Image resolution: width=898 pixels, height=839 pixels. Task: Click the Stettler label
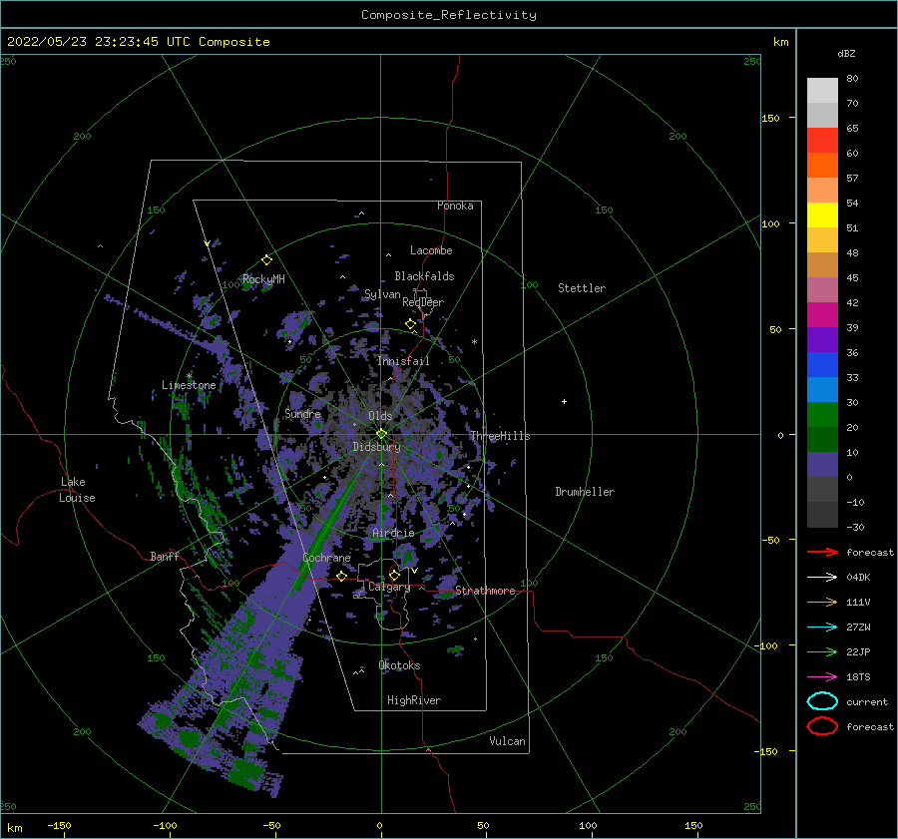(x=582, y=288)
